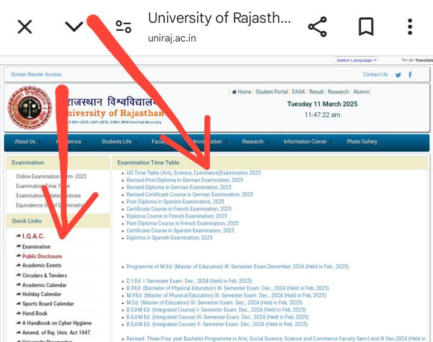433x342 pixels.
Task: Click the Examination quick link
Action: click(36, 247)
